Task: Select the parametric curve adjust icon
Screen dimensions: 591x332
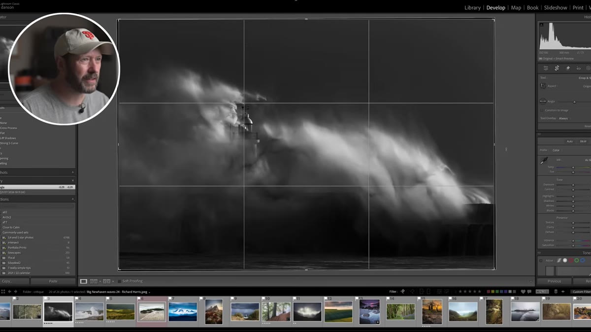Action: (x=559, y=260)
